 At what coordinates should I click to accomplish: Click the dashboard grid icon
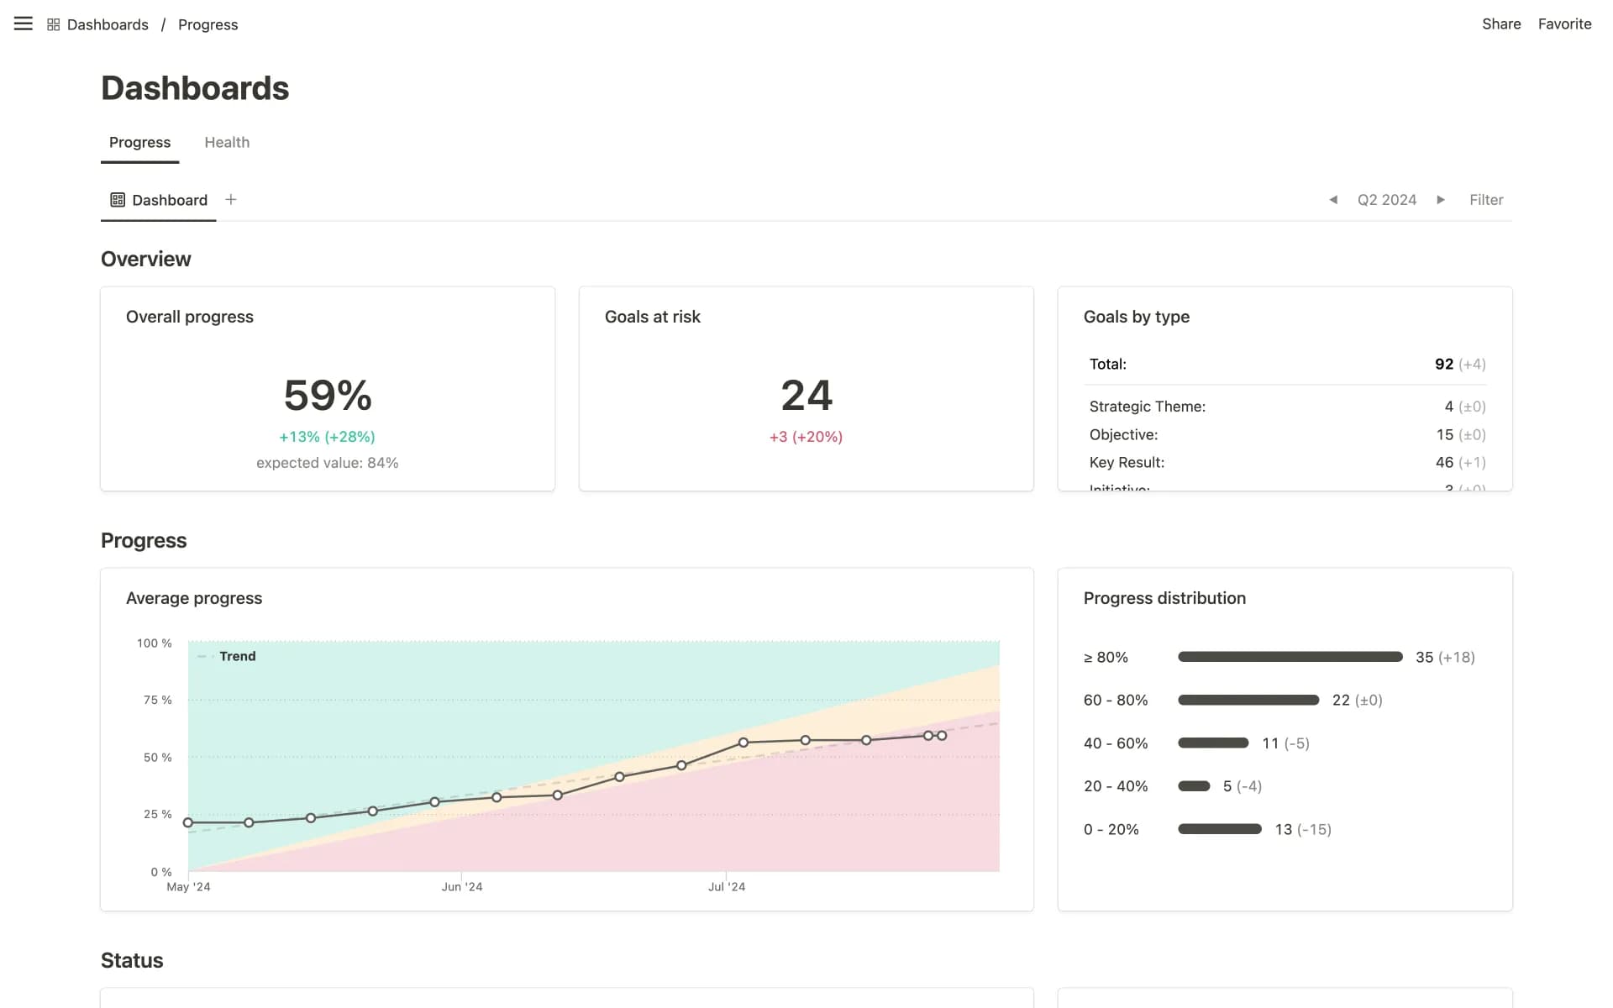click(52, 24)
